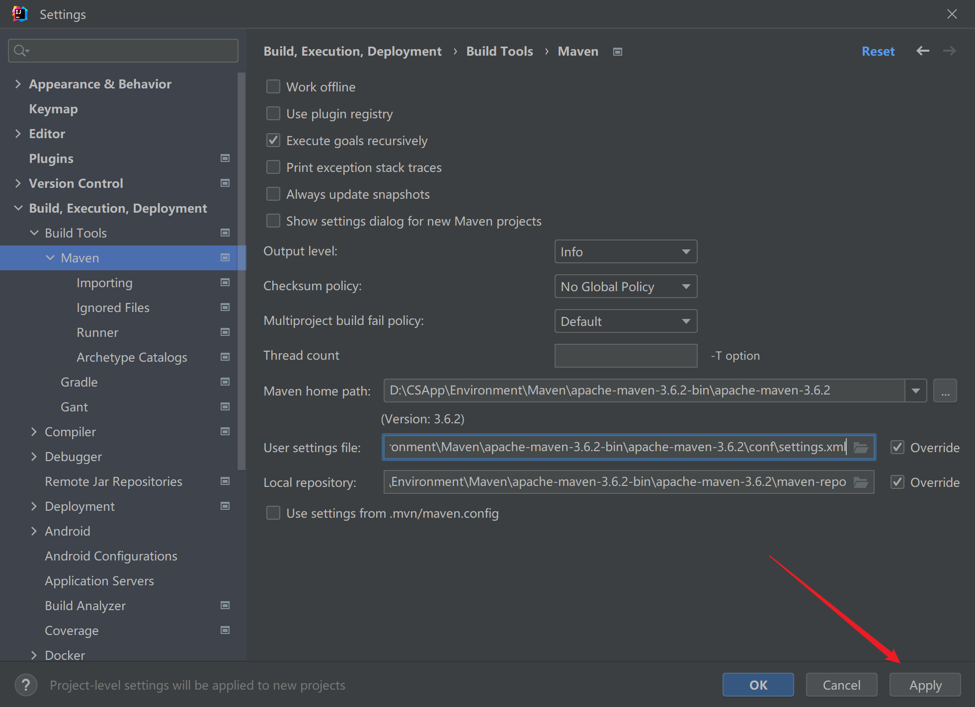The image size is (975, 707).
Task: Click project-level icon beside Maven breadcrumb
Action: point(618,52)
